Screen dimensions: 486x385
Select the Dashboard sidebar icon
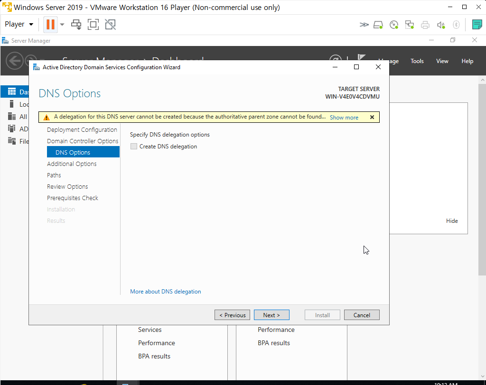[12, 92]
